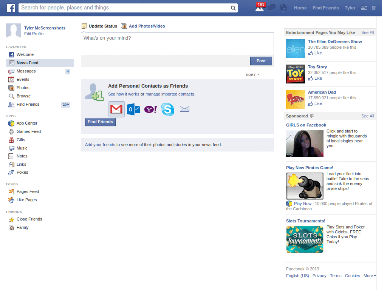Open privacy shortcuts lock icon
This screenshot has height=290, width=387.
[x=364, y=8]
